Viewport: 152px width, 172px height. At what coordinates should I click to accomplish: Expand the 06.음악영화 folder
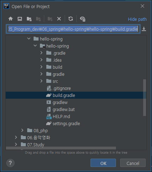pos(16,137)
